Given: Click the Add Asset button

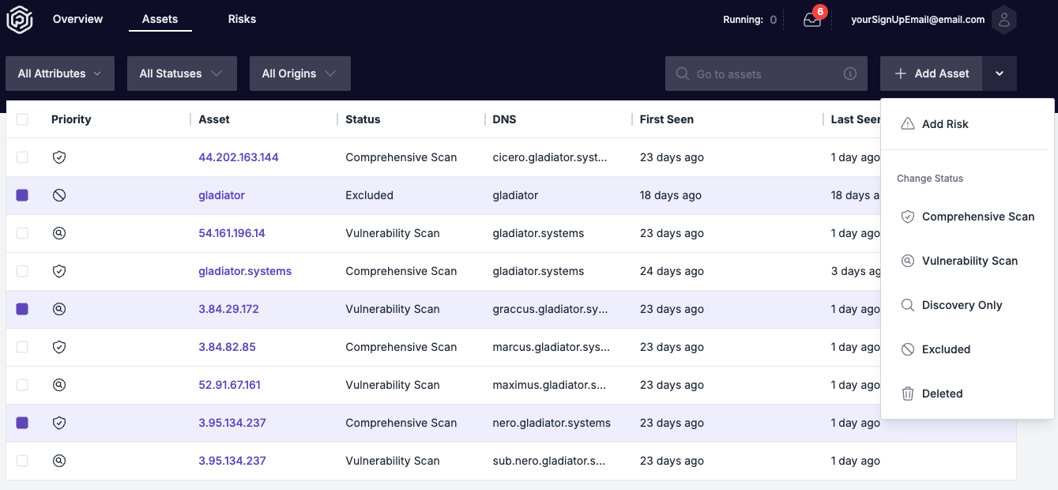Looking at the screenshot, I should (930, 73).
